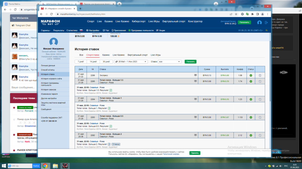Open Google Chrome from the Windows taskbar
This screenshot has width=302, height=169.
click(x=45, y=166)
